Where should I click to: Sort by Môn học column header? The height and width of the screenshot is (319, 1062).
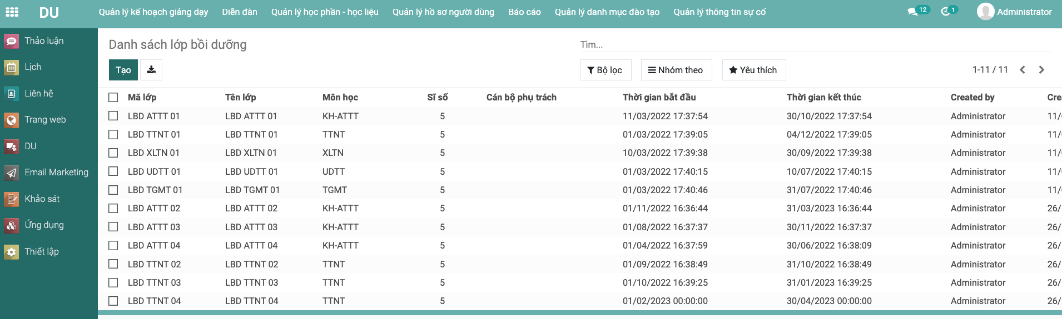tap(340, 98)
